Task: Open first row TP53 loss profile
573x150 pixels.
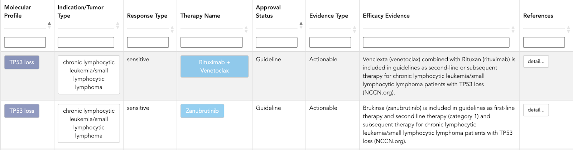Action: point(22,62)
